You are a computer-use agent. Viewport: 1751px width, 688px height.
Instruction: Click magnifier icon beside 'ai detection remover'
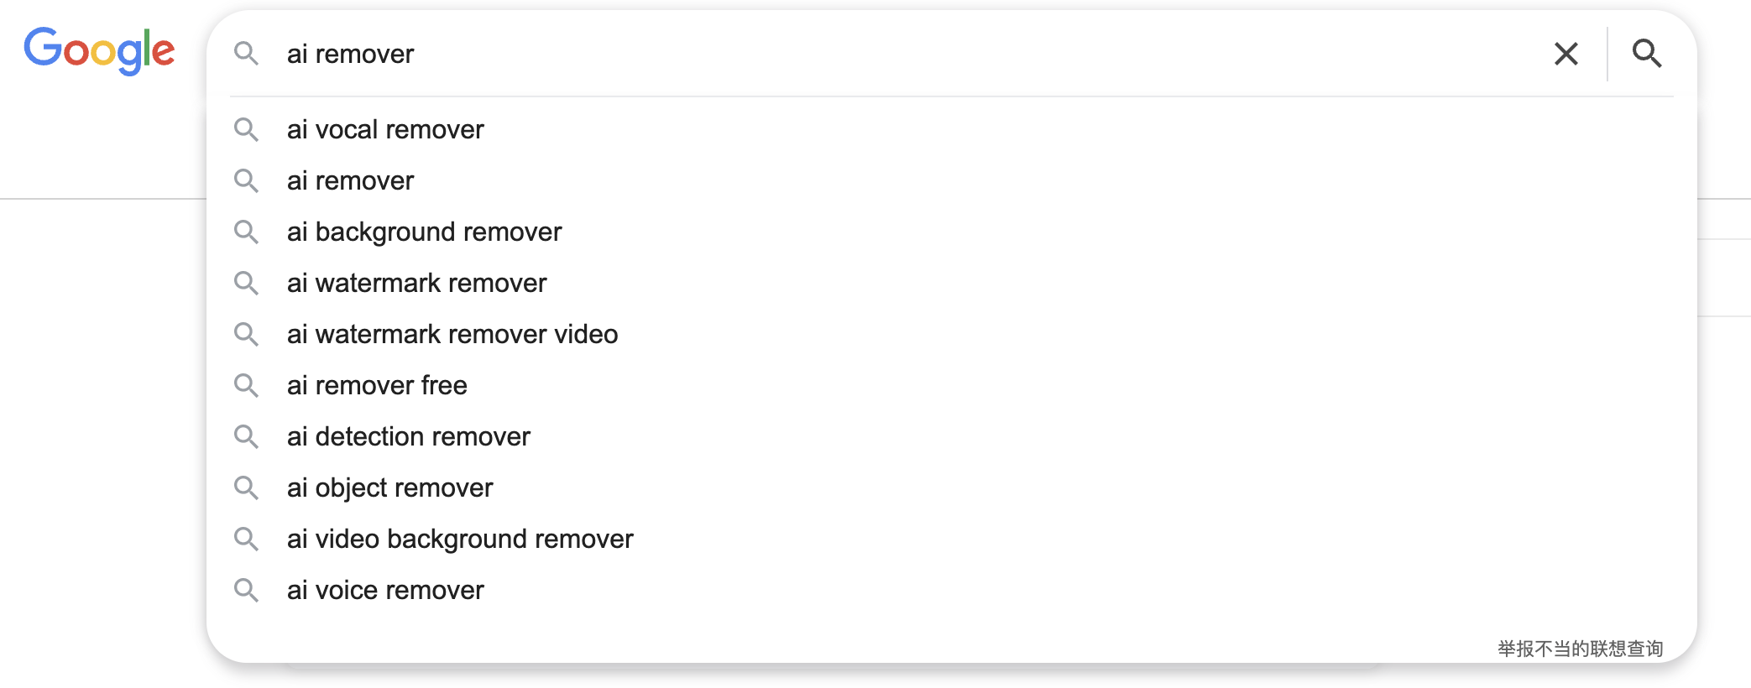[246, 436]
